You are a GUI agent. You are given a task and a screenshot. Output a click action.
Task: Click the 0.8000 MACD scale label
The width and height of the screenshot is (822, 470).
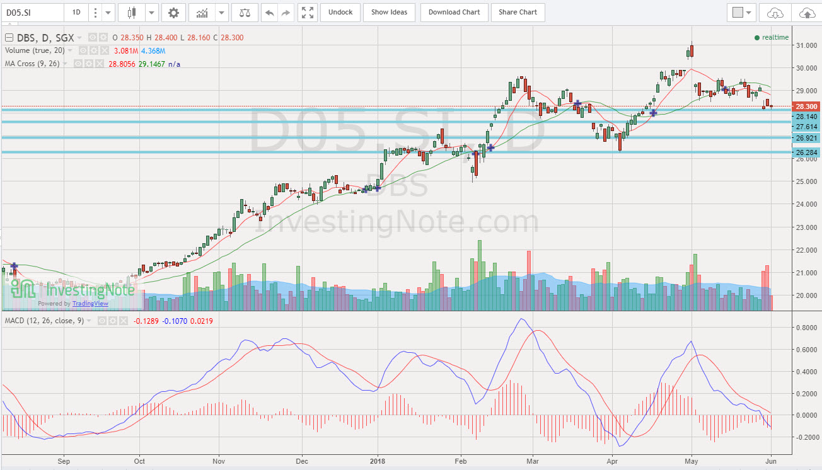(807, 328)
